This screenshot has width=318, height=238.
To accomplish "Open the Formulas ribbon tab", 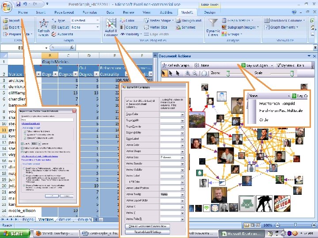I will tap(90, 12).
